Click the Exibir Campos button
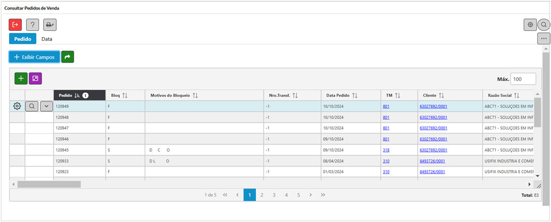This screenshot has height=222, width=551. (x=34, y=57)
